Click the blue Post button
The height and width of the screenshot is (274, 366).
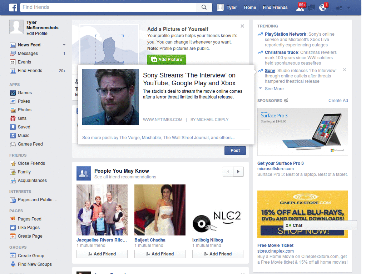pyautogui.click(x=235, y=151)
